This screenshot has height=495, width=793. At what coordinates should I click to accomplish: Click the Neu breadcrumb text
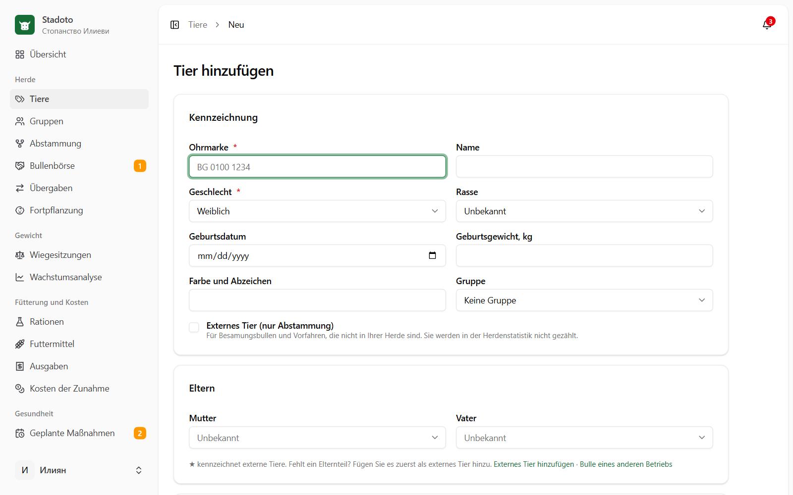(x=236, y=25)
